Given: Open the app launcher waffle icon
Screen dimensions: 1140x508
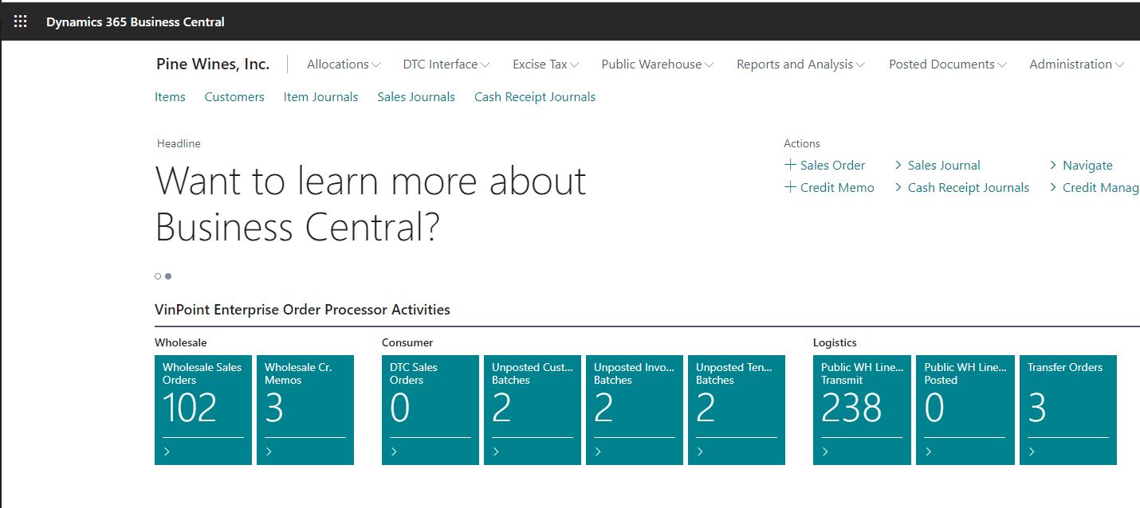Looking at the screenshot, I should click(x=21, y=21).
